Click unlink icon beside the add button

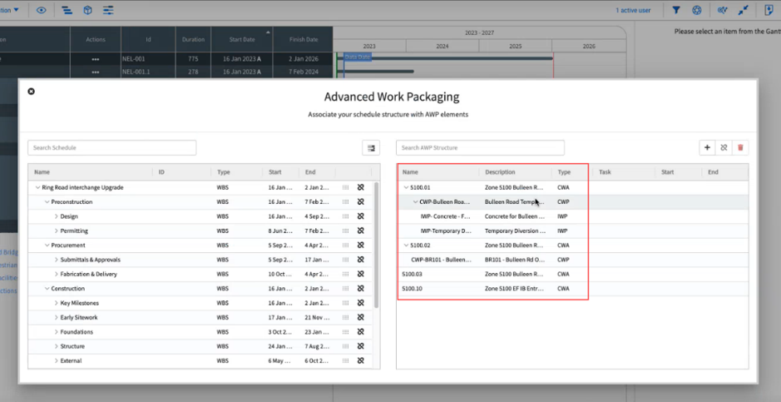point(724,148)
